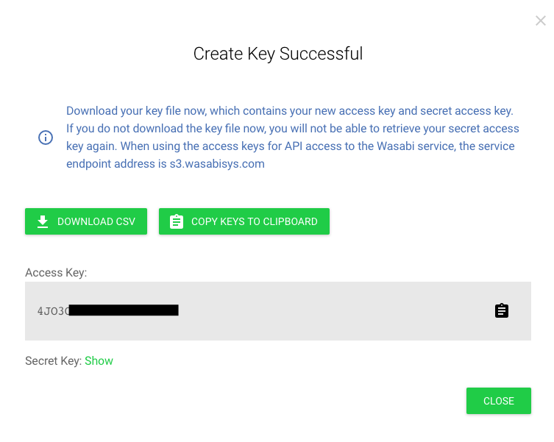The height and width of the screenshot is (442, 554).
Task: Dismiss the dialog with the X icon
Action: pyautogui.click(x=540, y=21)
